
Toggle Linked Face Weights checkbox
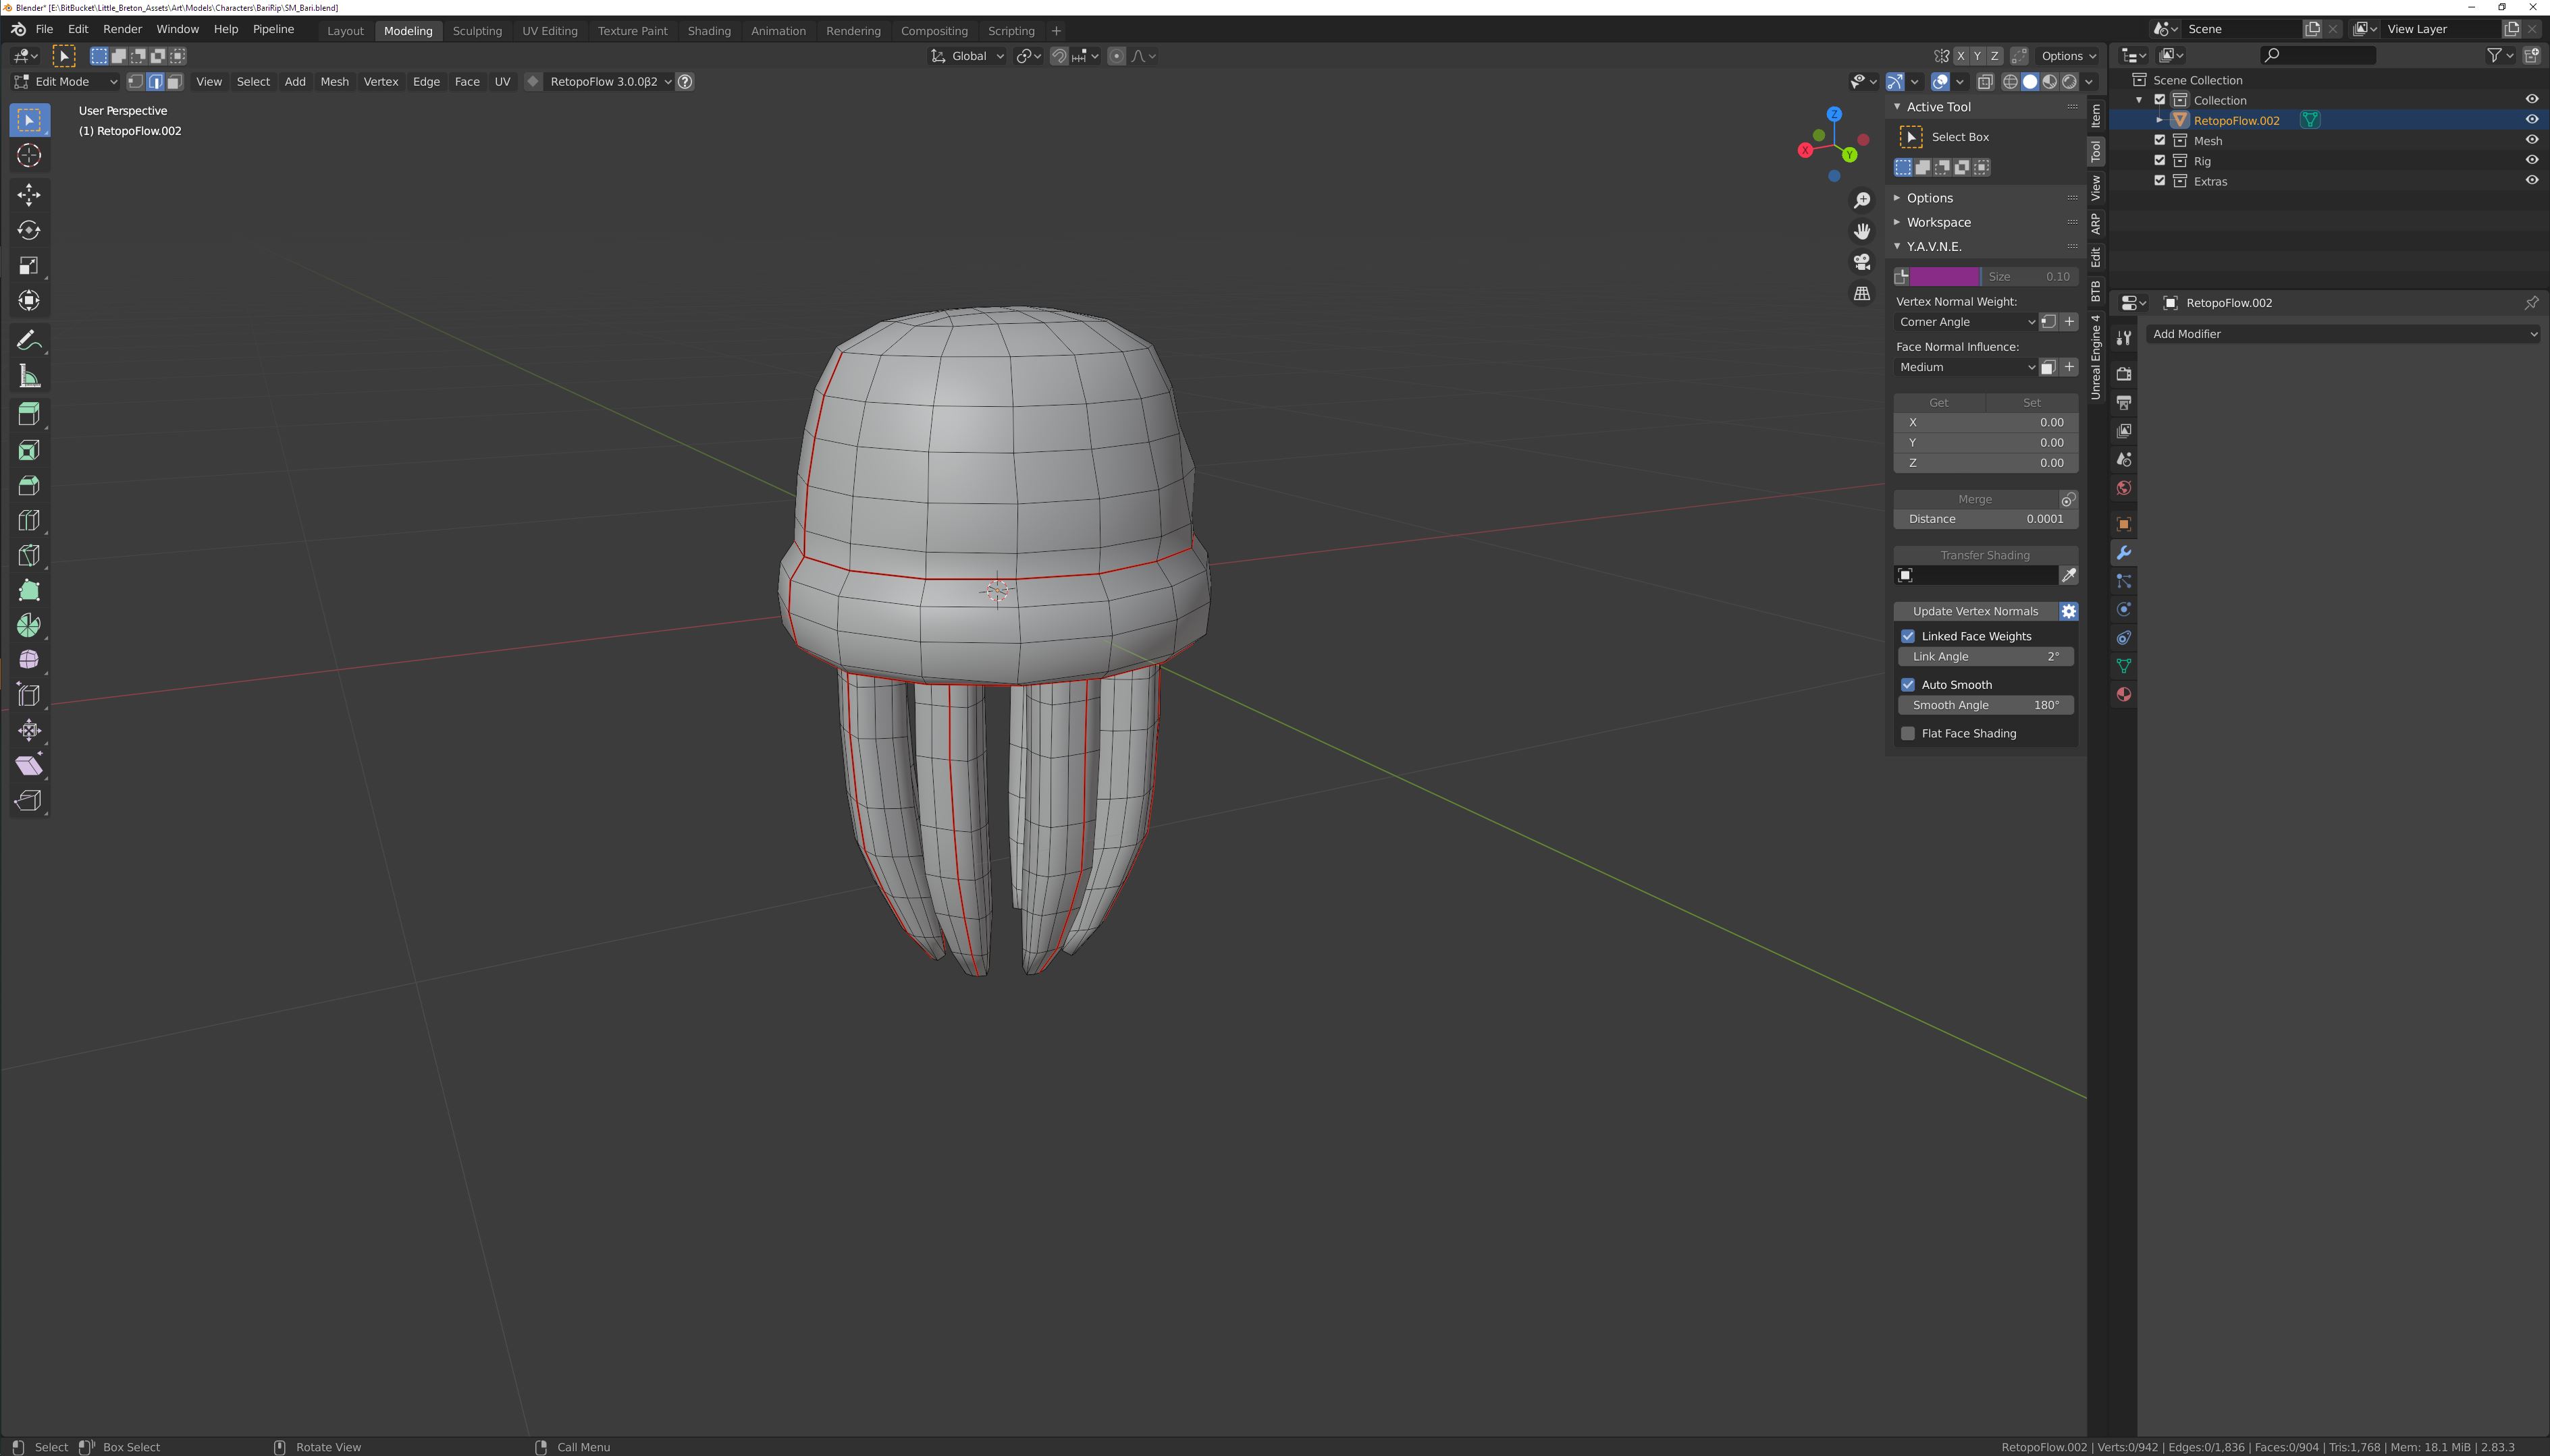1908,636
